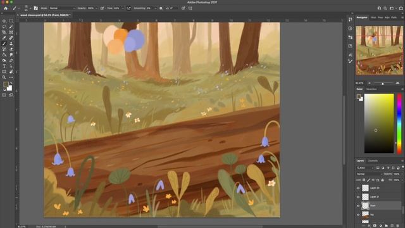Click the Home icon in options bar
This screenshot has height=228, width=405.
tap(6, 8)
